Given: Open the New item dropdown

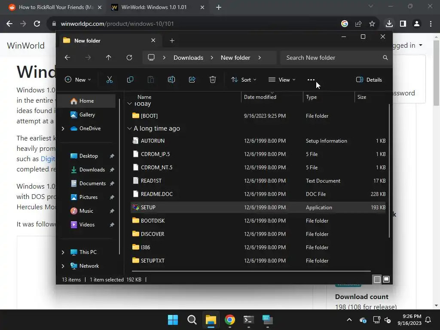Looking at the screenshot, I should point(78,79).
